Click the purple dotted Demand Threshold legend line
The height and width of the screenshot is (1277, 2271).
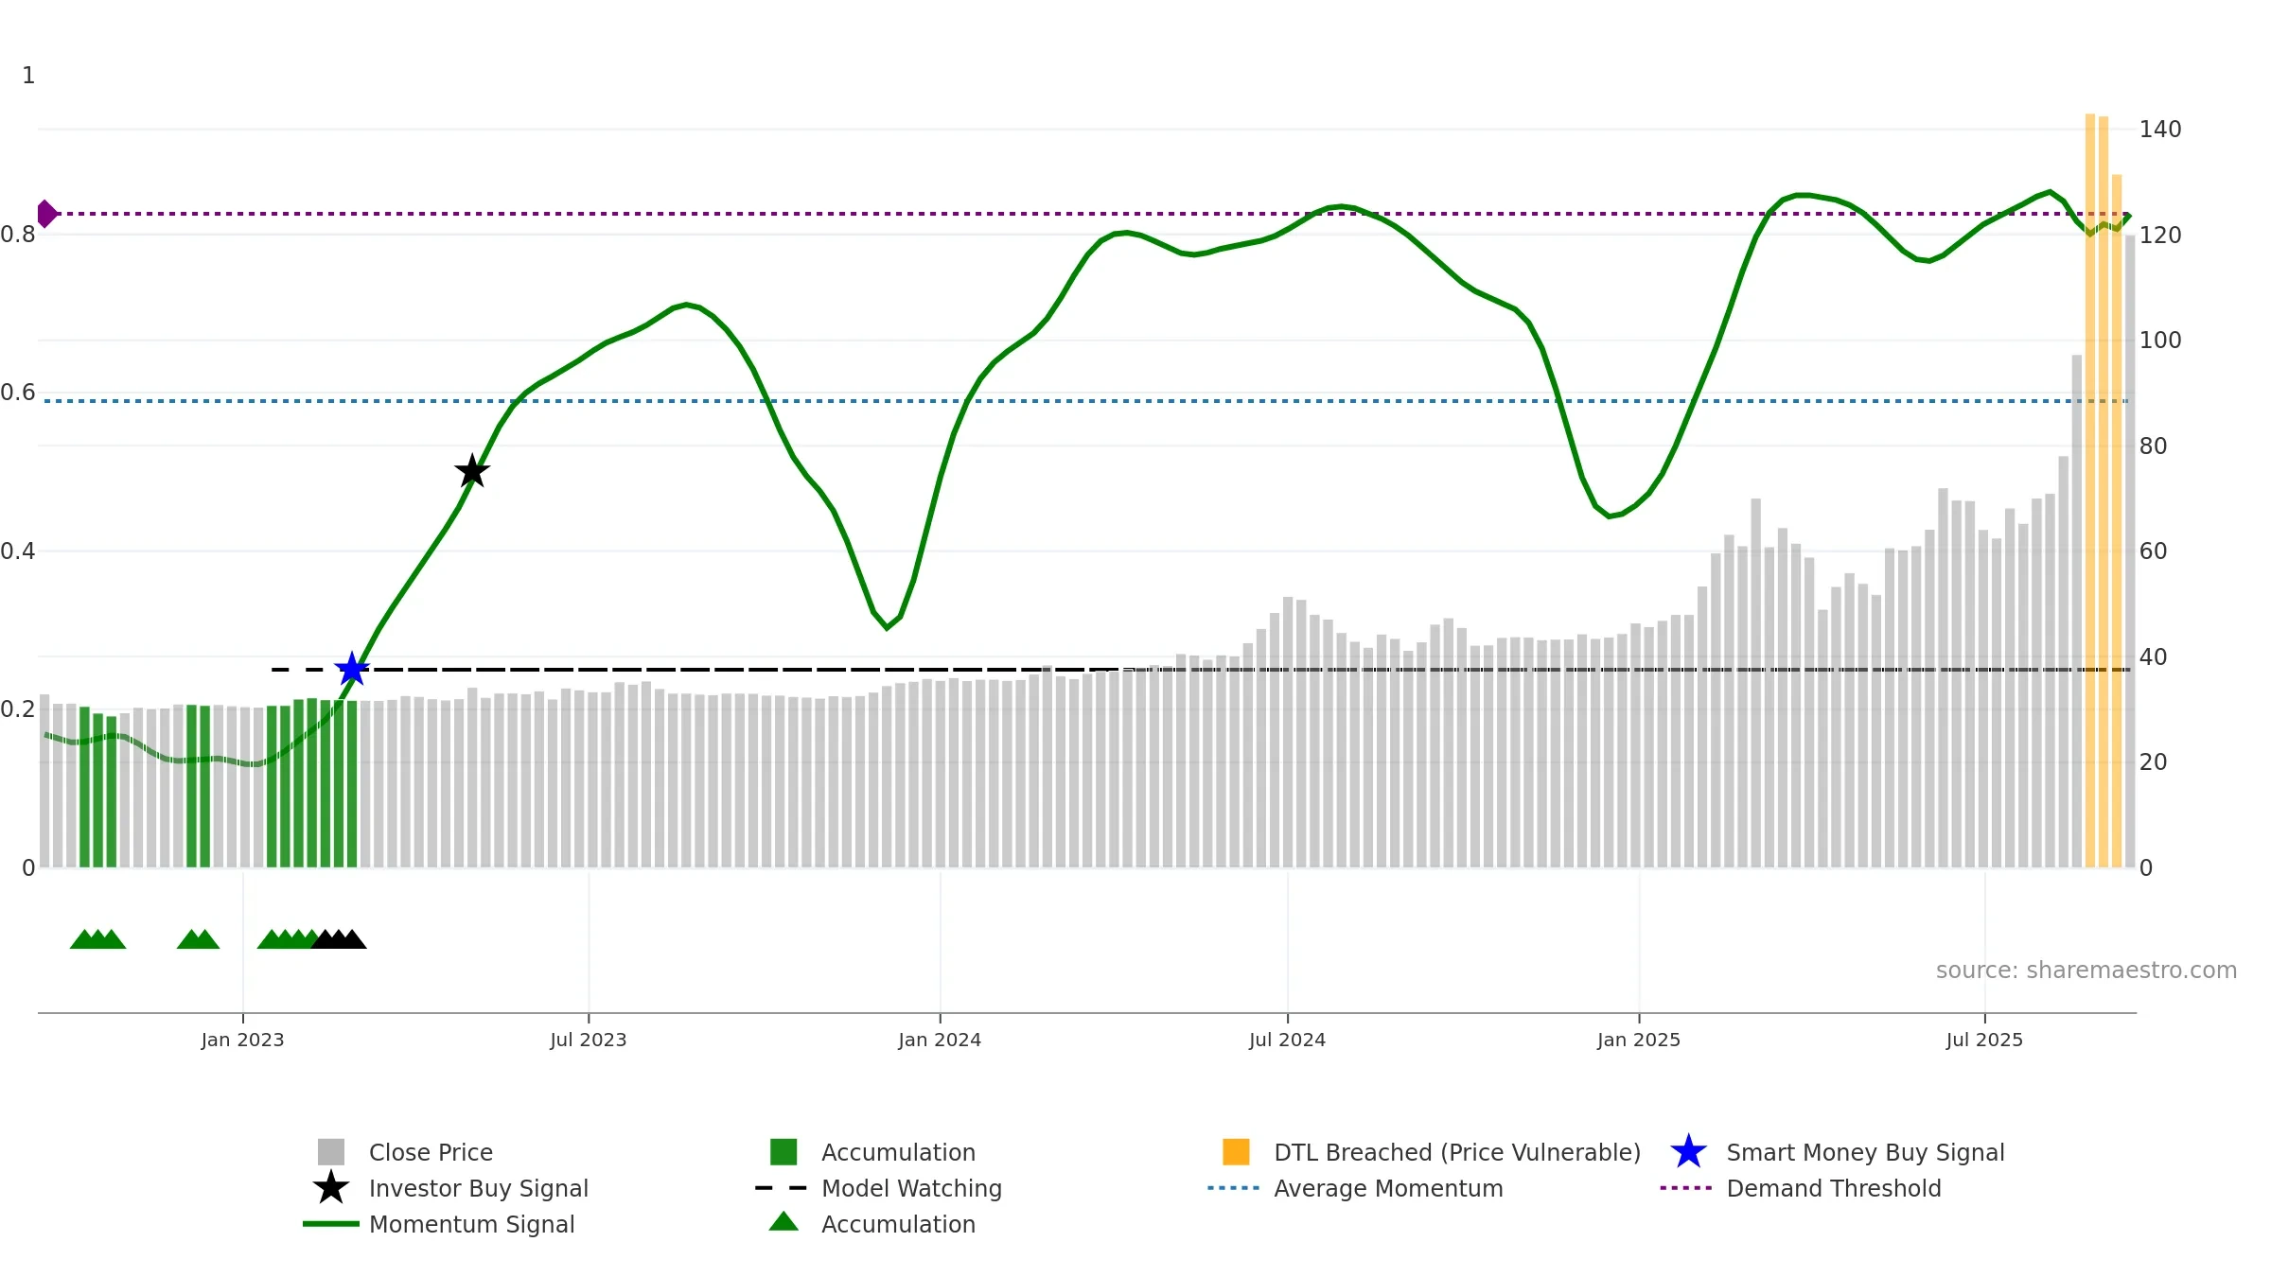pos(1686,1188)
